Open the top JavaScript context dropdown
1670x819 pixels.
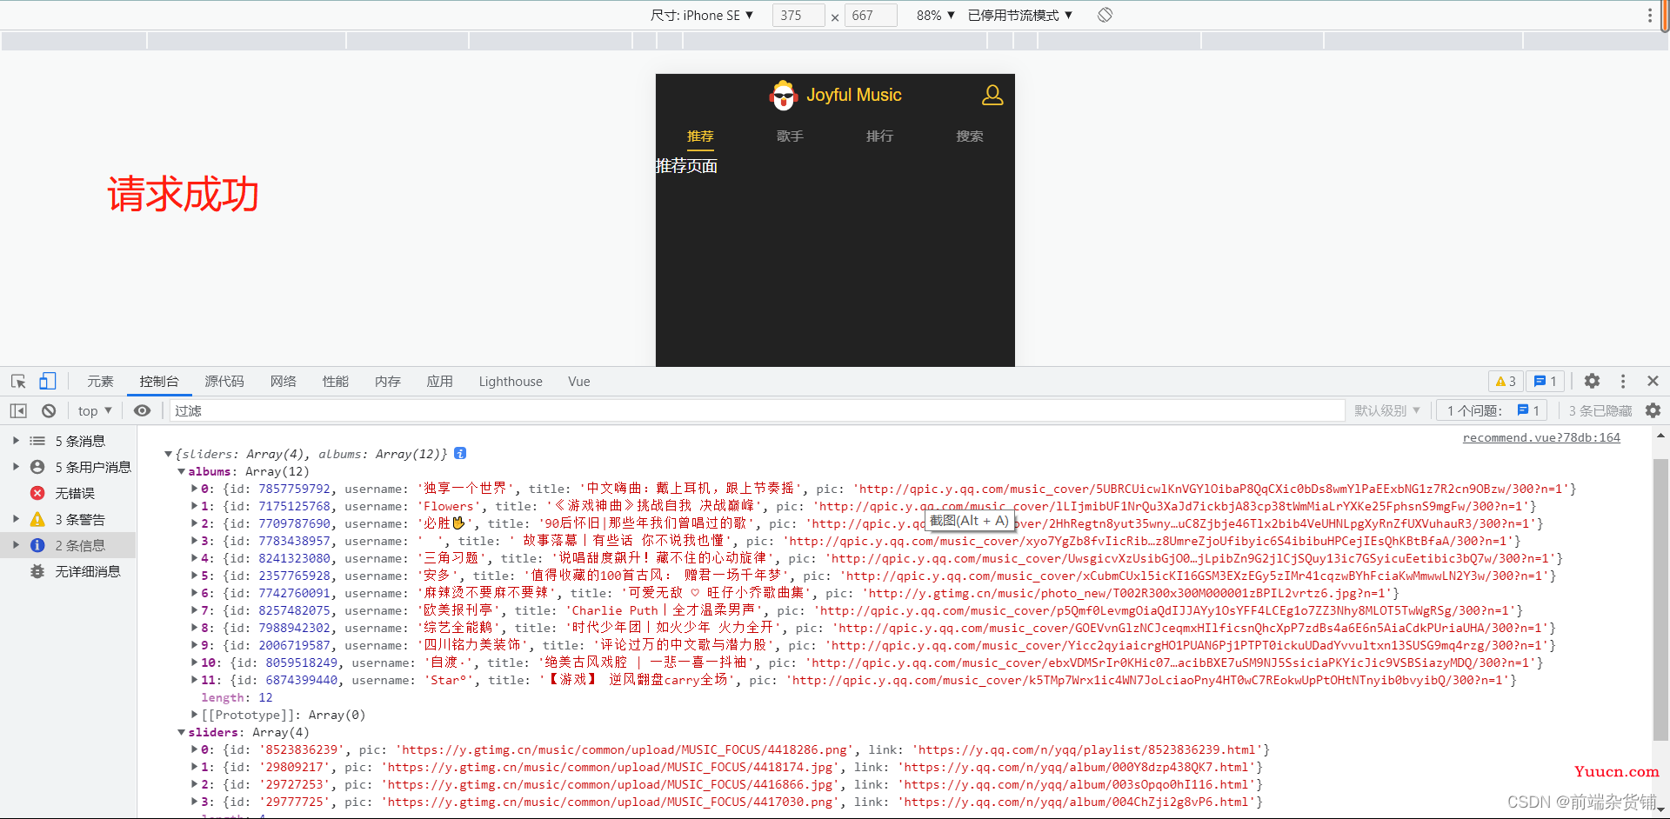tap(95, 411)
